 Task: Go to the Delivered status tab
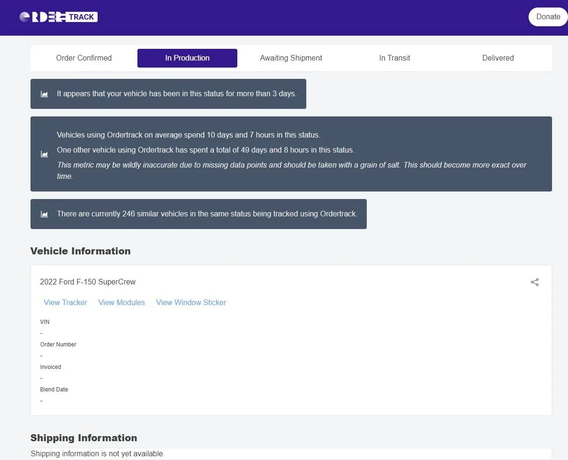(498, 58)
